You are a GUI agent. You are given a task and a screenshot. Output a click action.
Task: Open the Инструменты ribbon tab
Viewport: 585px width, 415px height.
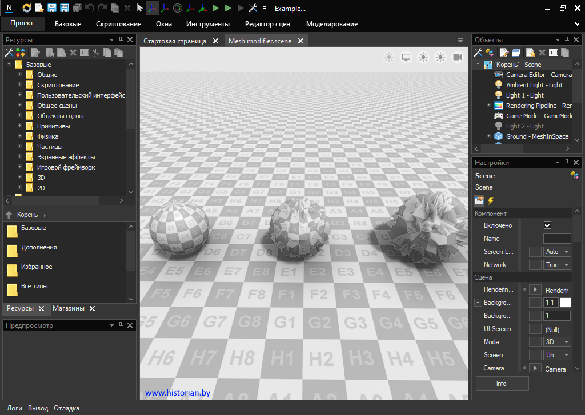208,24
